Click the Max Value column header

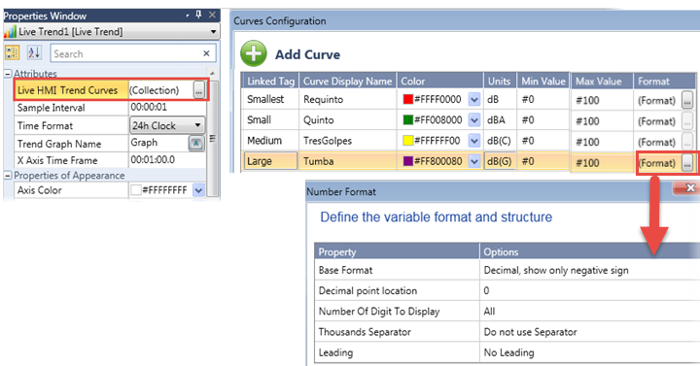602,82
